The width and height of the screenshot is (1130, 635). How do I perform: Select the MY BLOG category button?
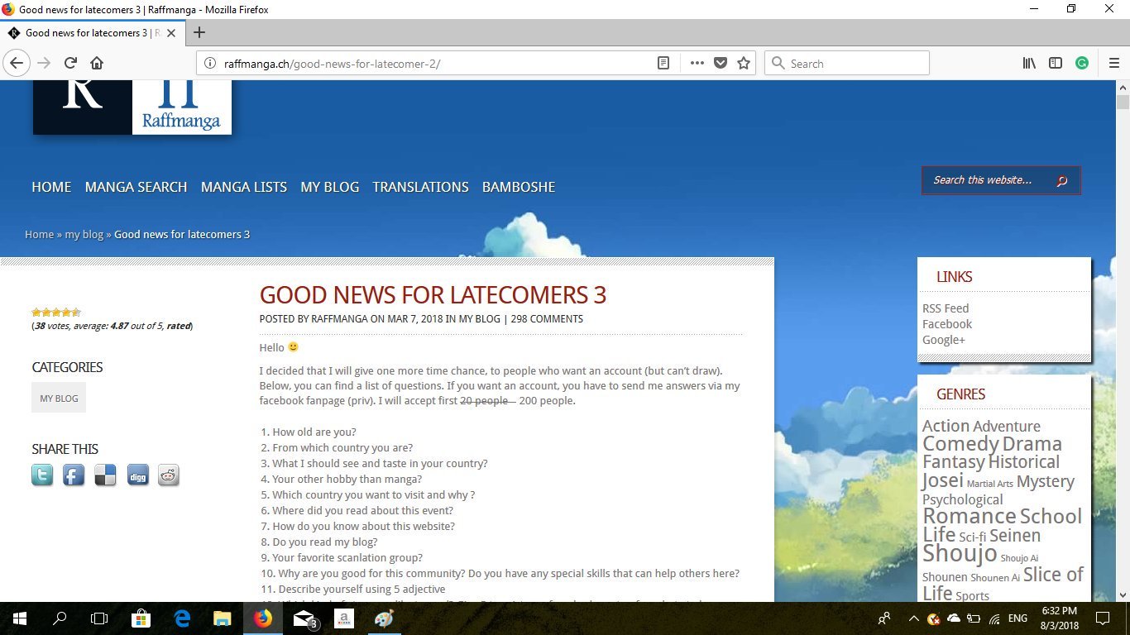click(59, 398)
